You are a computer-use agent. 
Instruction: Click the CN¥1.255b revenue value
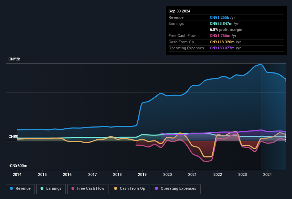[x=219, y=17]
